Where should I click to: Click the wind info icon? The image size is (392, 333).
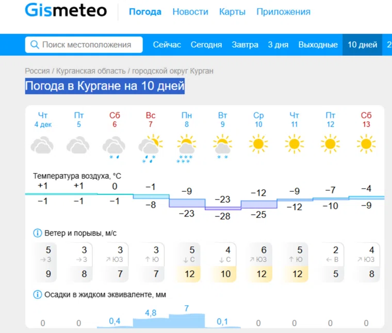coord(37,233)
